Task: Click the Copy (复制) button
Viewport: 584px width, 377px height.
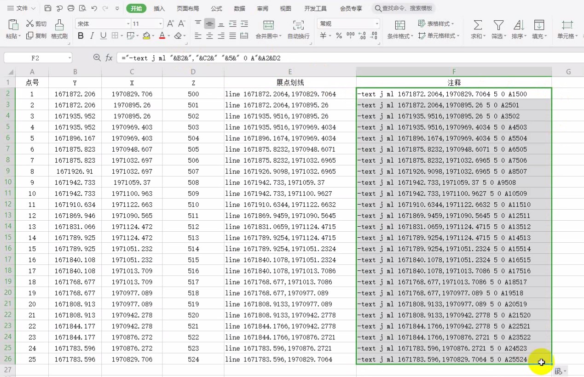Action: pos(36,35)
